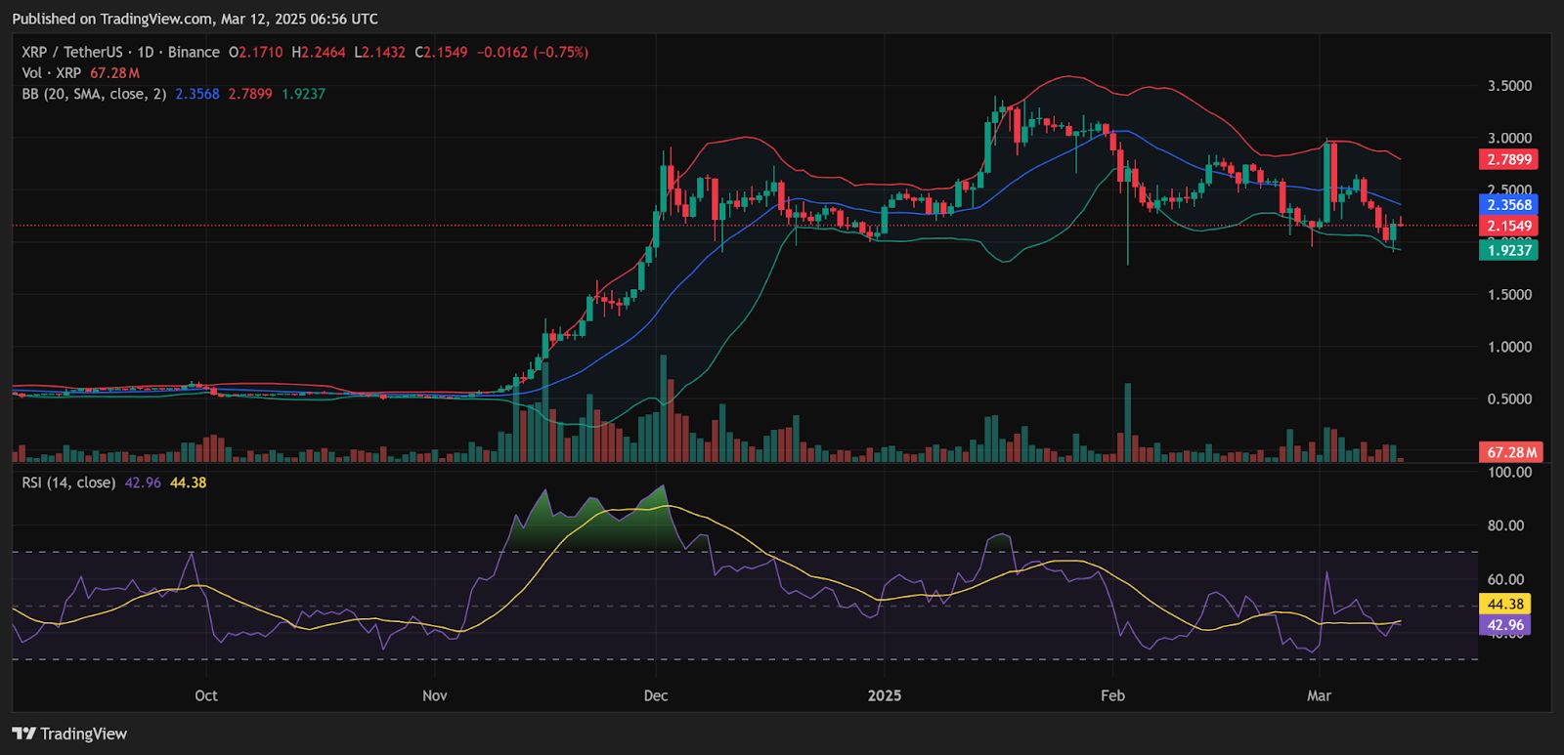This screenshot has width=1564, height=755.
Task: Click the TradingView logo icon
Action: point(23,734)
